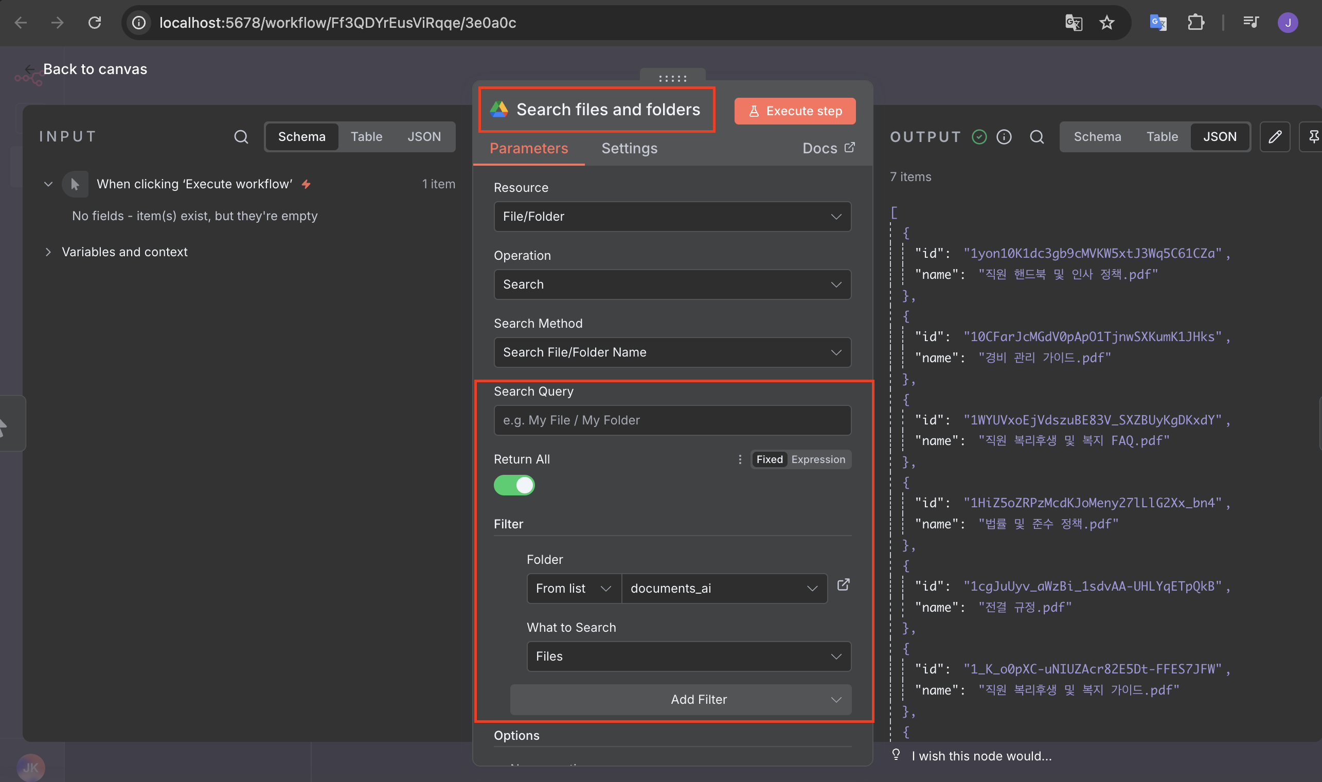Expand Variables and context section
The height and width of the screenshot is (782, 1322).
pos(124,252)
